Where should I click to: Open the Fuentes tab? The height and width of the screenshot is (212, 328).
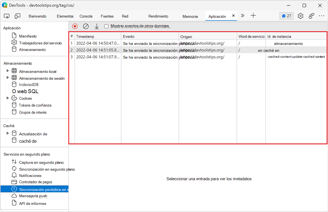click(107, 16)
